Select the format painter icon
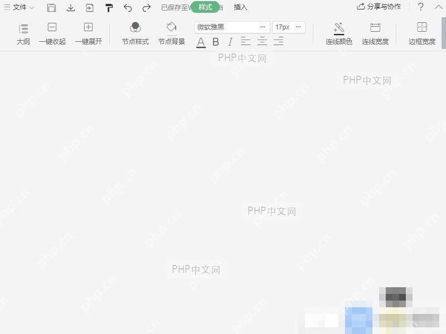This screenshot has width=446, height=334. tap(109, 8)
